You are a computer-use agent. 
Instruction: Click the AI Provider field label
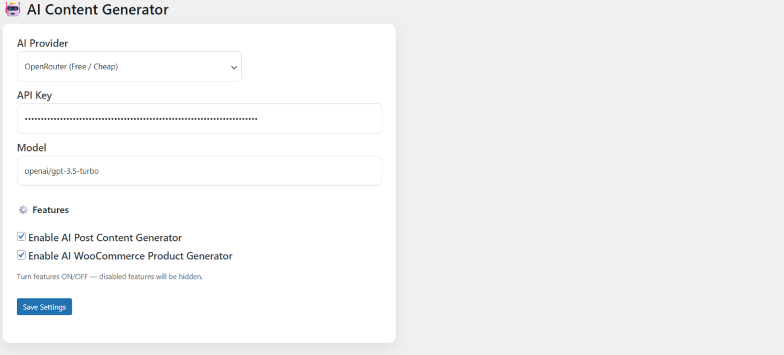coord(42,43)
